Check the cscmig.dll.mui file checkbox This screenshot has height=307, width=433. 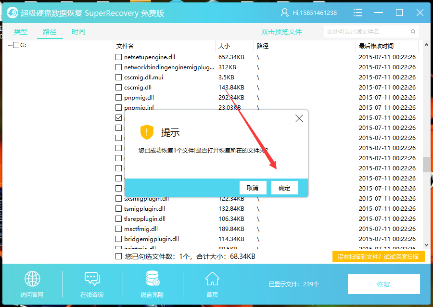tap(118, 77)
